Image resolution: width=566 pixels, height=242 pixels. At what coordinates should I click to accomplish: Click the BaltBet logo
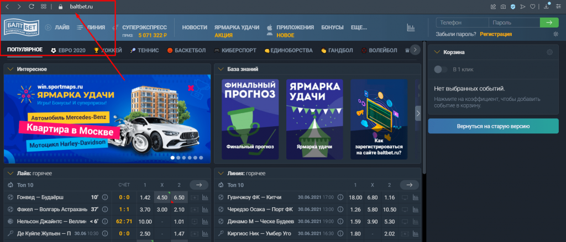pyautogui.click(x=21, y=27)
